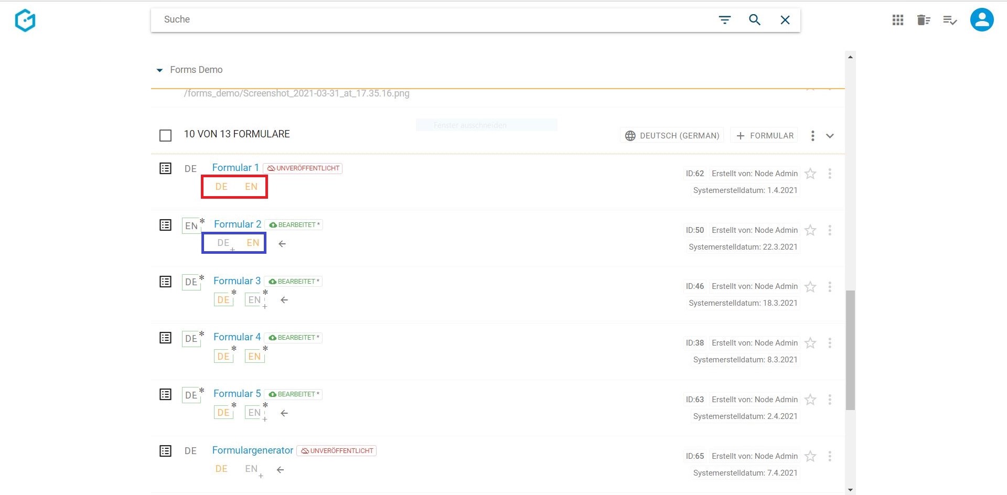Favorite Formular 5 with the star
Viewport: 1007px width, 495px height.
810,400
